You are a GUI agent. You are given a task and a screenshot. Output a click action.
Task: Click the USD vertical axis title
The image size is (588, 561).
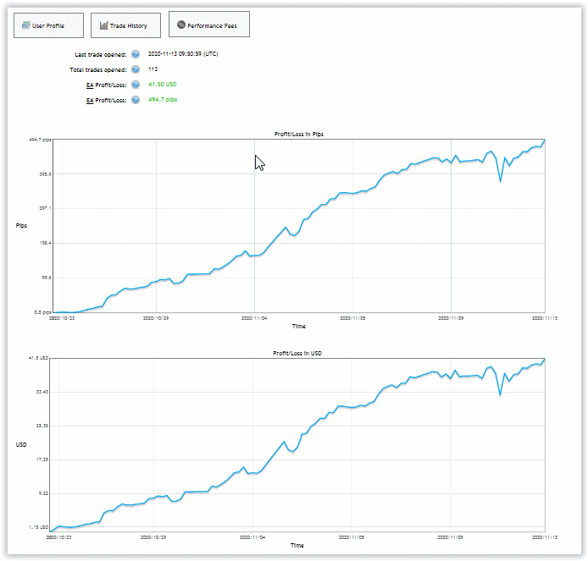tap(21, 444)
